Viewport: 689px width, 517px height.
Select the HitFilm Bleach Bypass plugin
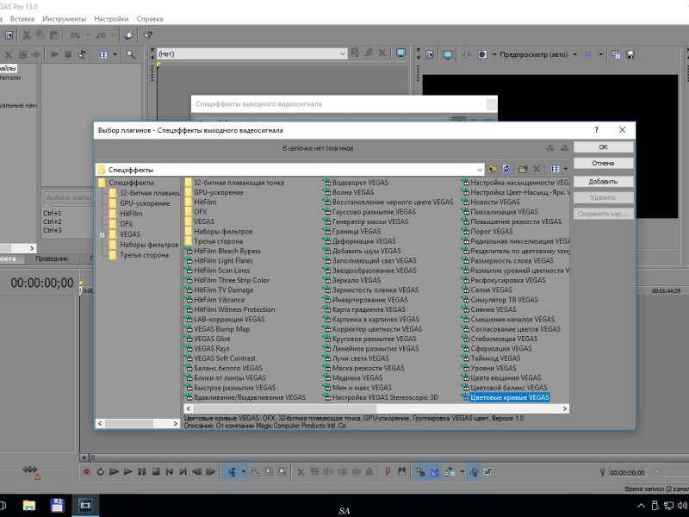pos(227,251)
